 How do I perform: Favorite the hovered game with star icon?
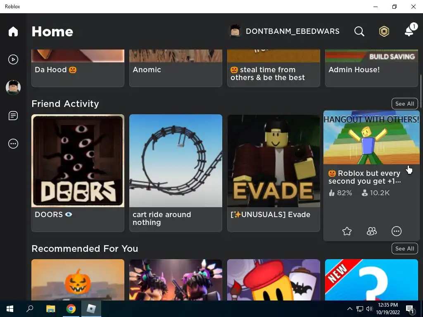click(347, 231)
